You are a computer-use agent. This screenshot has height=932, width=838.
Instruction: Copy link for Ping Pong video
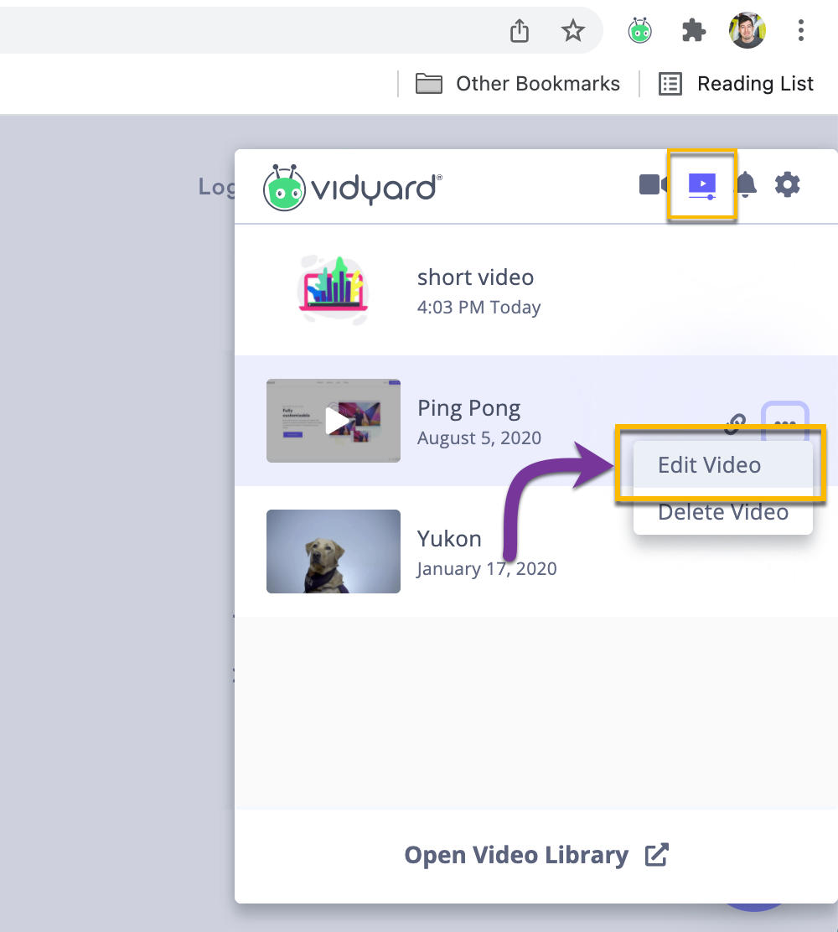[735, 422]
